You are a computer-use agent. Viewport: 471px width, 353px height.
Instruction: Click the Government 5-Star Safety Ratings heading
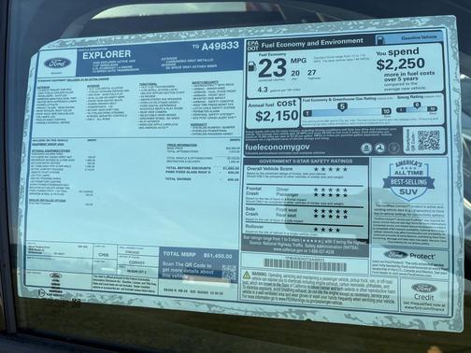click(x=306, y=162)
